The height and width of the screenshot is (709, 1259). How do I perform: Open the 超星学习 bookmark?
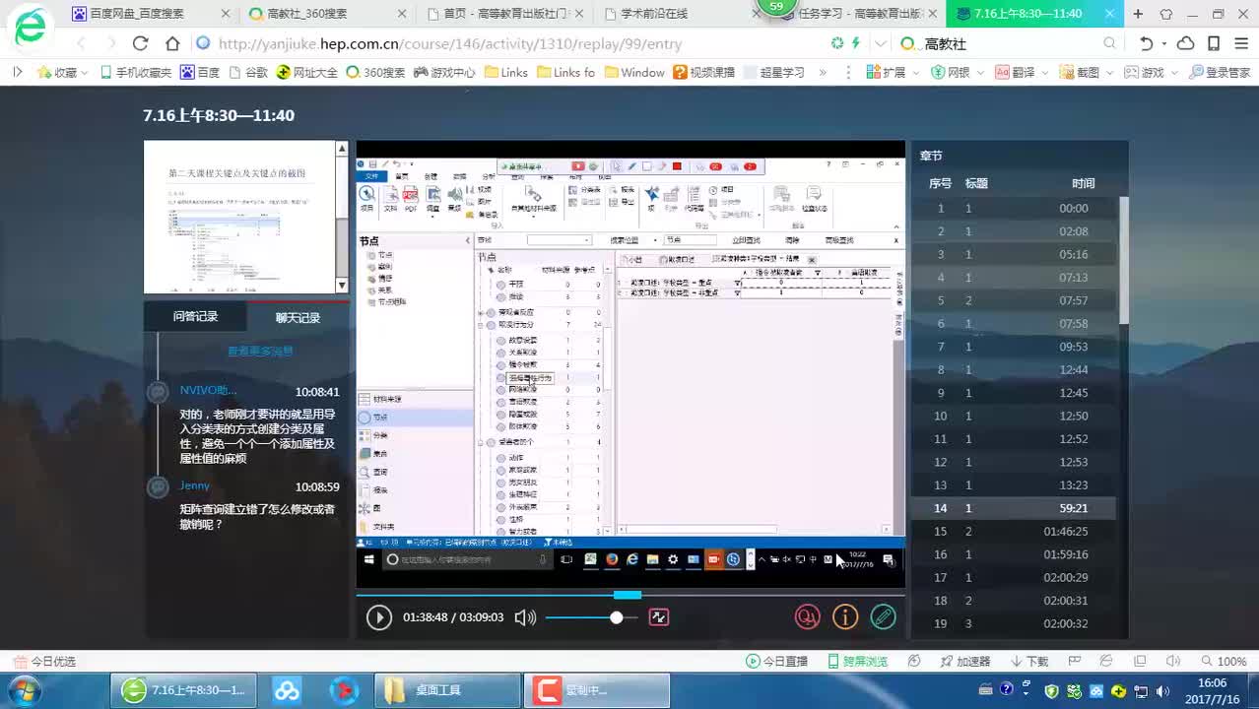point(774,72)
